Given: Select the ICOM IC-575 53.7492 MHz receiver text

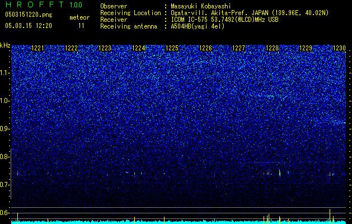Looking at the screenshot, I should [224, 20].
